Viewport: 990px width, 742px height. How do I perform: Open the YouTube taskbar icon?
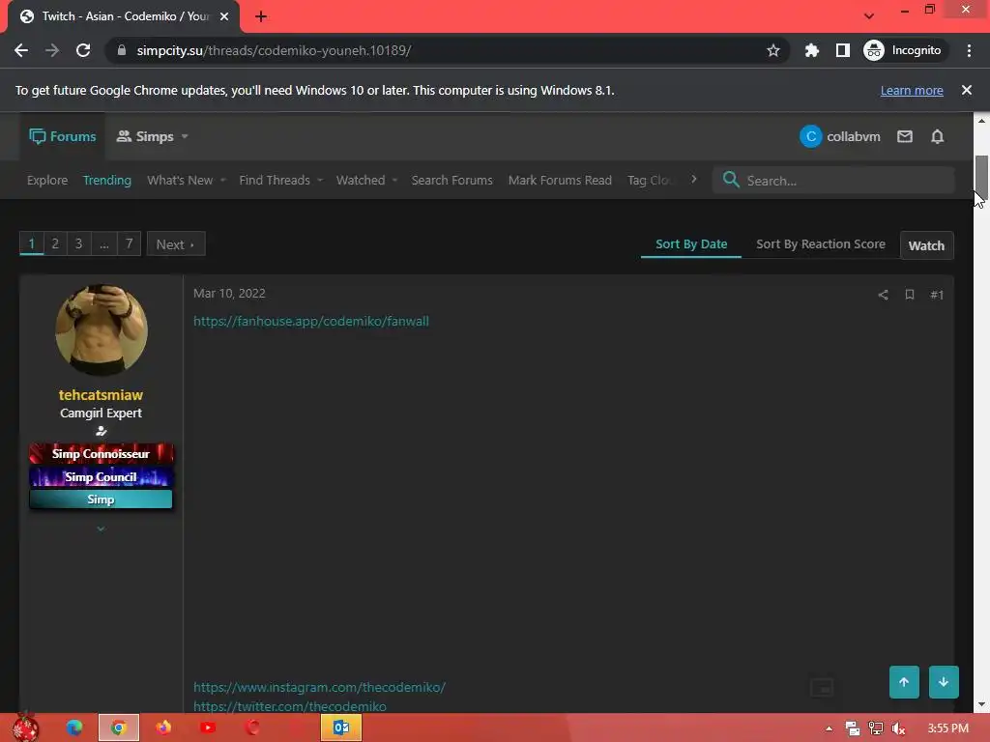(208, 728)
